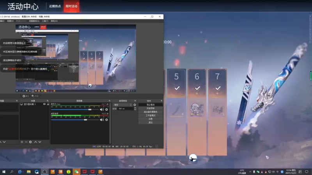This screenshot has width=312, height=175.
Task: Open microphone/Aux audio settings gear
Action: 106,110
